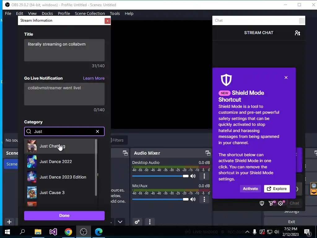The height and width of the screenshot is (238, 317).
Task: Click the Category search field
Action: pyautogui.click(x=64, y=131)
